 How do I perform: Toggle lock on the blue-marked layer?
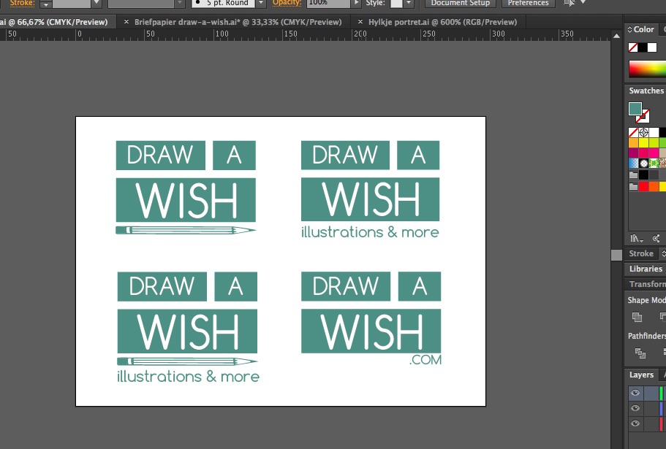[651, 408]
